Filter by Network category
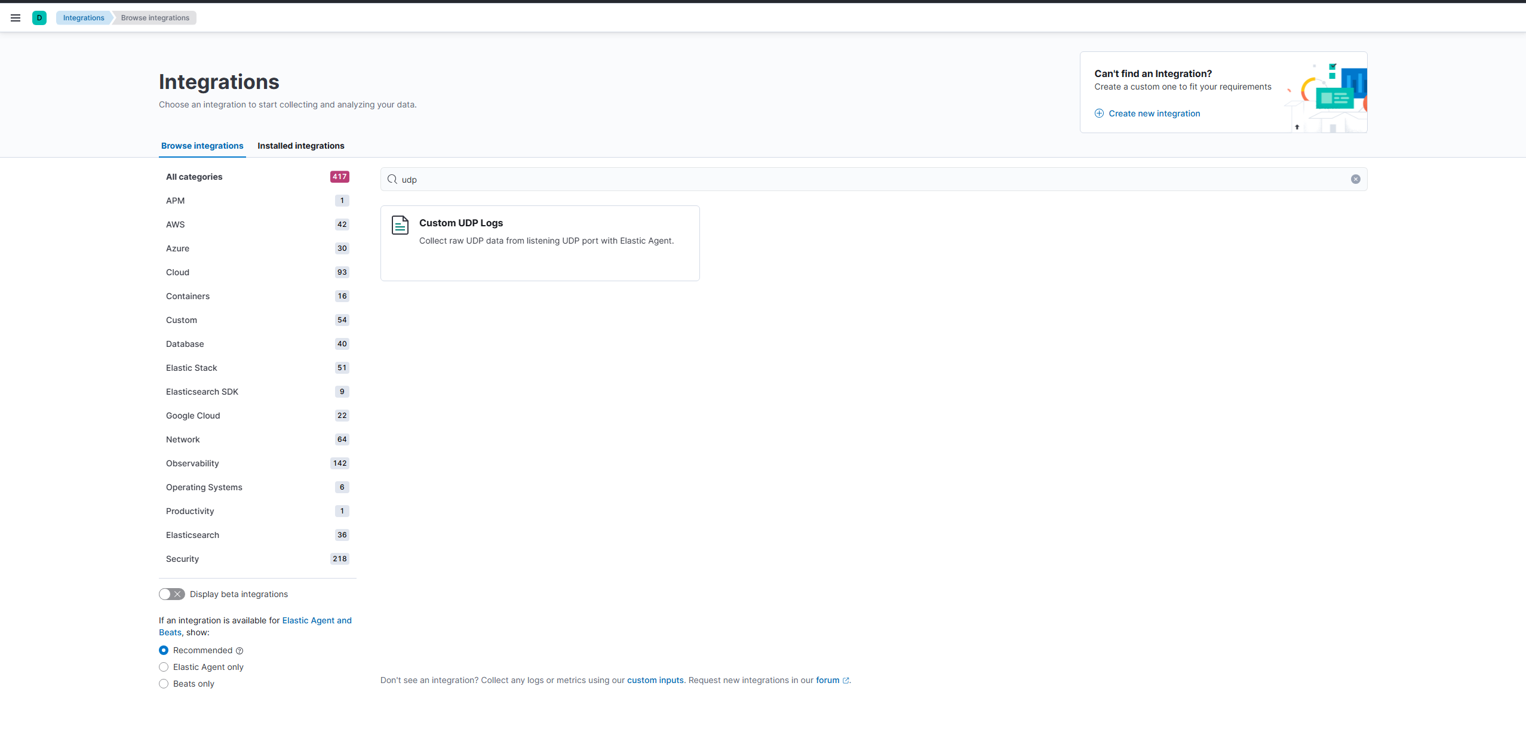The height and width of the screenshot is (735, 1526). click(x=257, y=439)
